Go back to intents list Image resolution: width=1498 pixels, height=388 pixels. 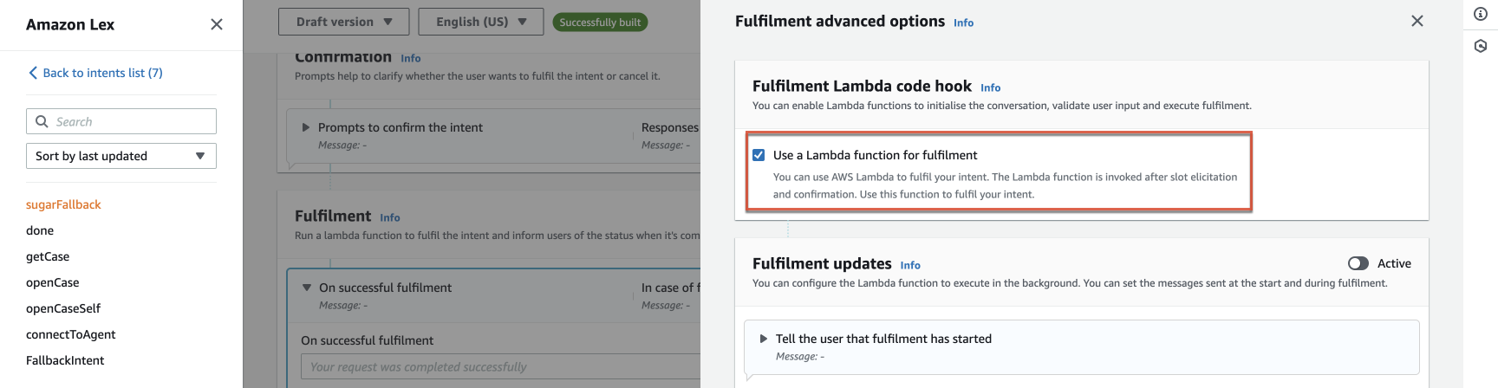tap(102, 73)
